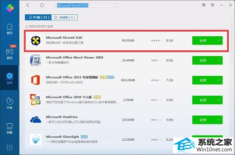The width and height of the screenshot is (235, 155).
Task: Expand install options arrow for Office 2013
Action: click(218, 80)
